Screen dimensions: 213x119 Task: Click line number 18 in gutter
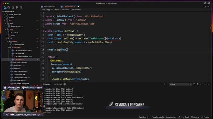43,31
